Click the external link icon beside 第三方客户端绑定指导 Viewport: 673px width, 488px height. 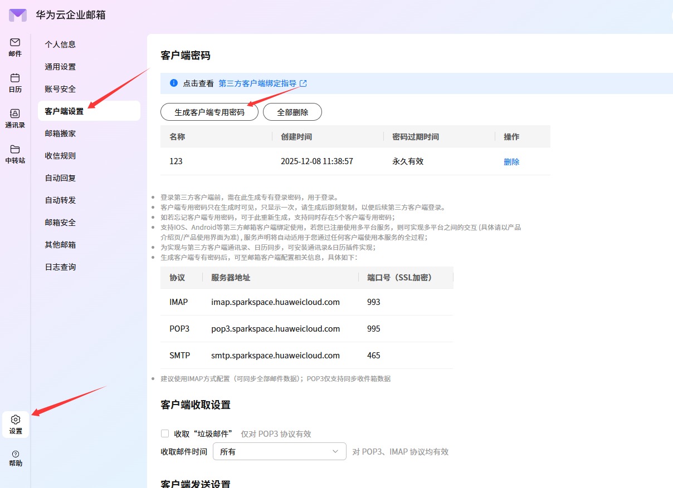pos(304,83)
